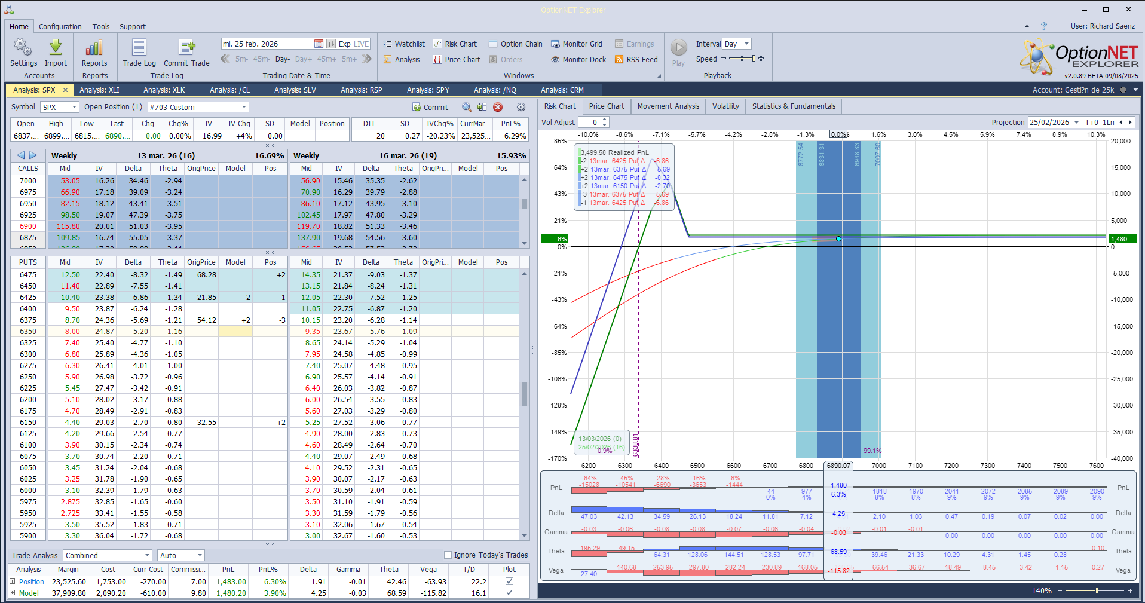Close the Analysis: SPX tab
Image resolution: width=1145 pixels, height=603 pixels.
click(66, 90)
